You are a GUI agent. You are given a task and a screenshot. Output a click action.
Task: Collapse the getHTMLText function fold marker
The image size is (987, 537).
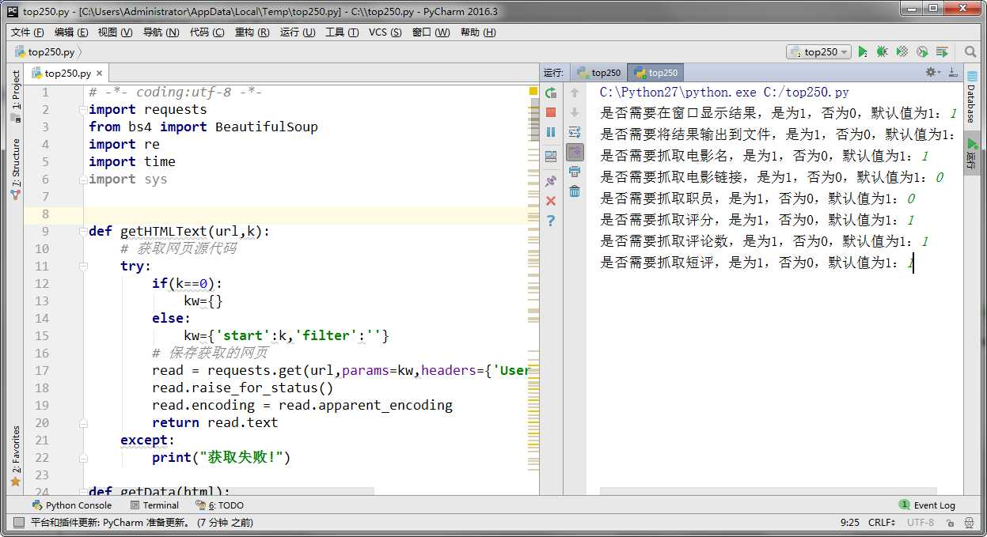(x=84, y=232)
